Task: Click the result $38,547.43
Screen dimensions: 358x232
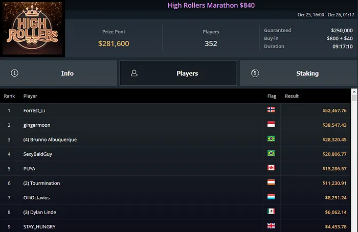Action: coord(334,125)
